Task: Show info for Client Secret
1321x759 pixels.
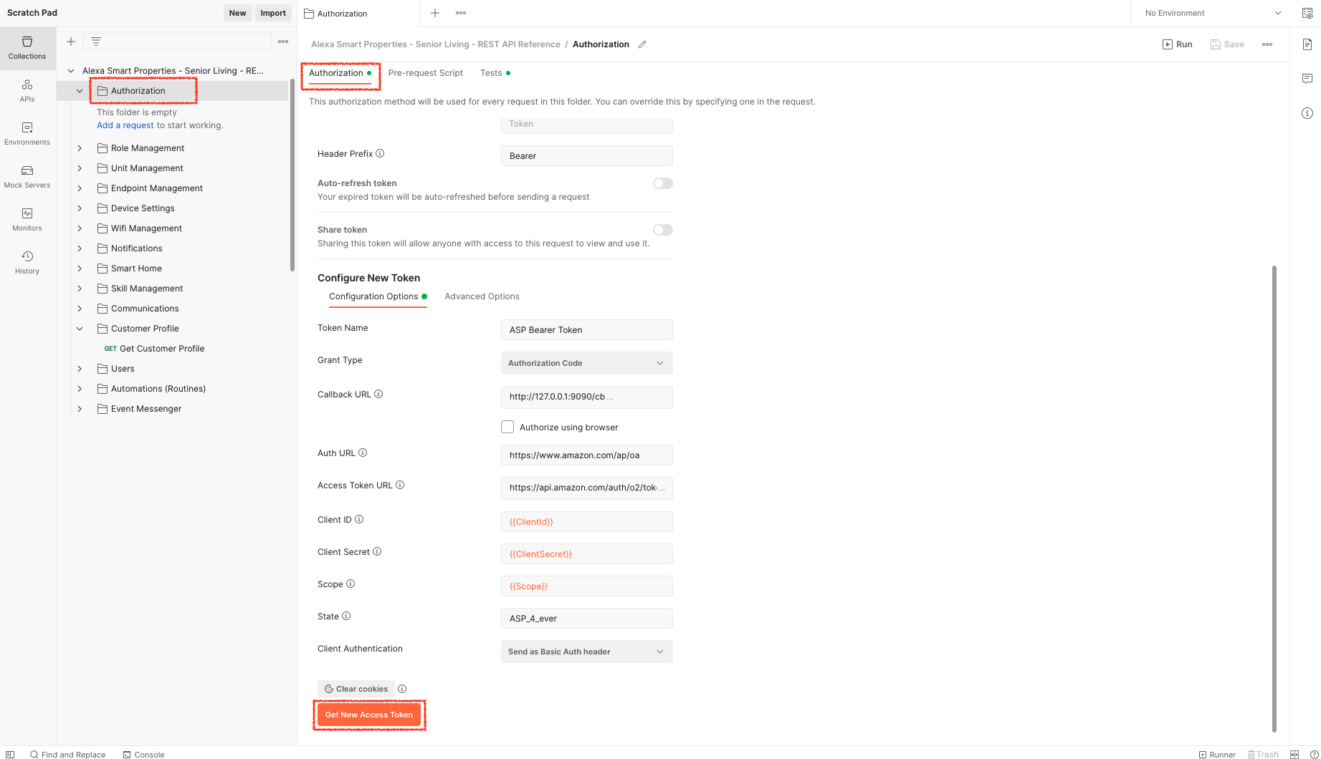Action: [x=377, y=551]
